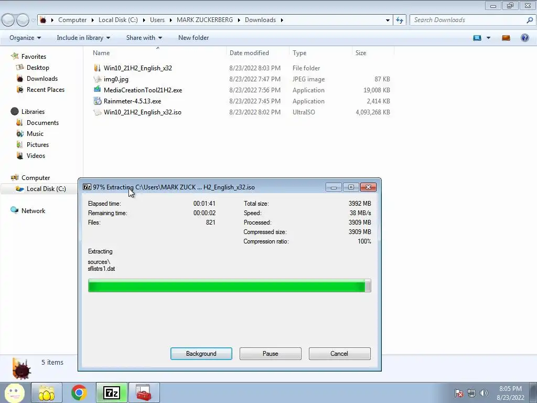Screen dimensions: 537x403
Task: Launch Chrome from taskbar
Action: [79, 393]
